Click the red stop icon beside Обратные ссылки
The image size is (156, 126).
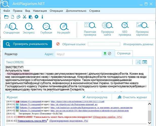click(58, 44)
